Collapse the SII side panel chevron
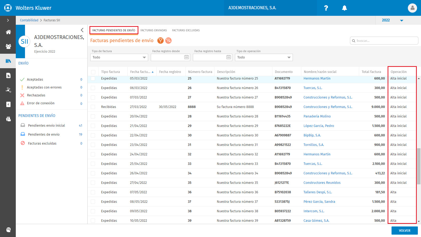 82,30
